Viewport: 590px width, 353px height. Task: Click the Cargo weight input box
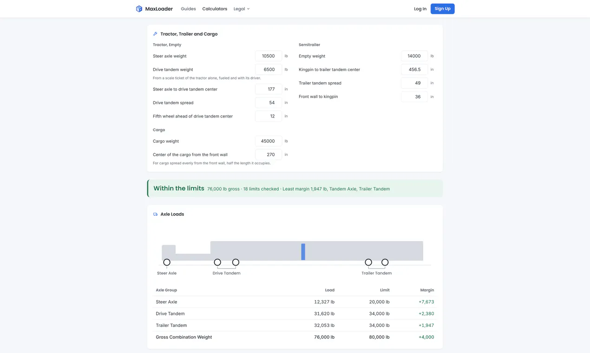click(269, 141)
